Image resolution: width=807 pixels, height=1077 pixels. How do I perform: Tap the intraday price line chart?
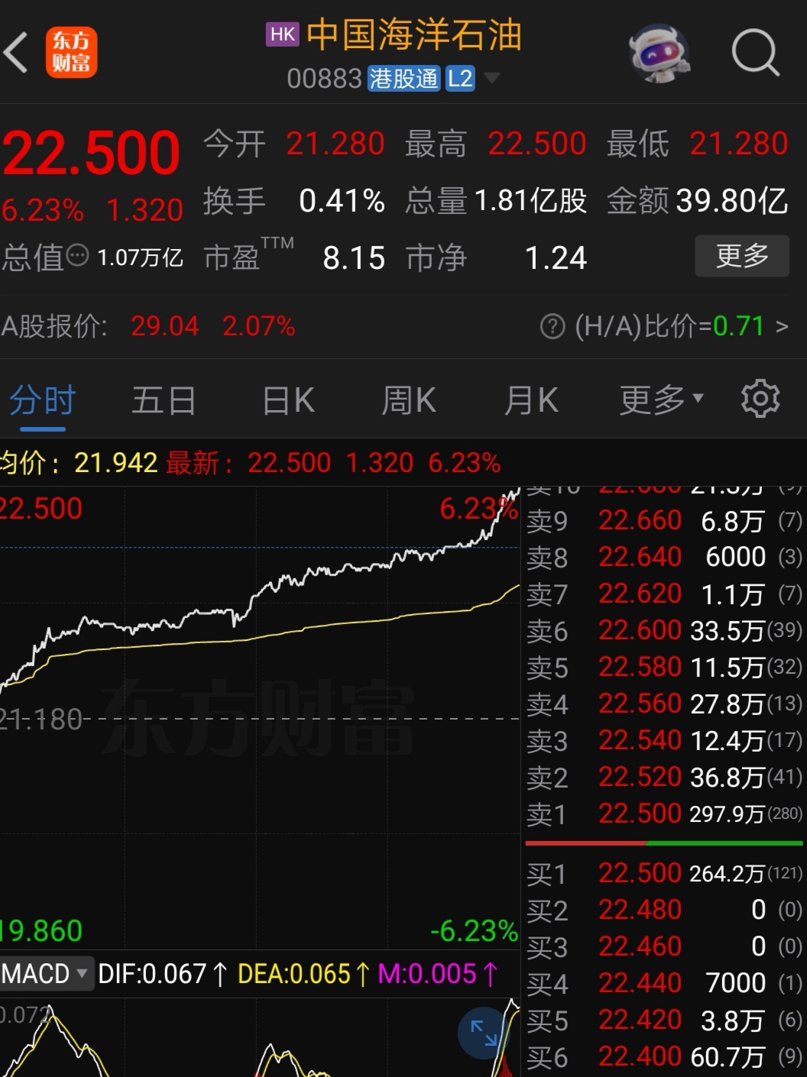tap(260, 718)
